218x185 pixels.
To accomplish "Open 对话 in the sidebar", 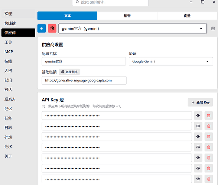I will tap(18, 90).
